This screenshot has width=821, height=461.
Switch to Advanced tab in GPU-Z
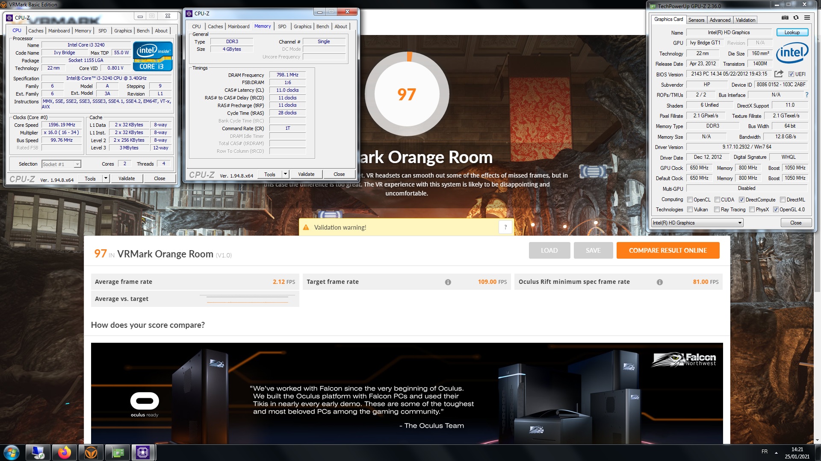point(720,20)
